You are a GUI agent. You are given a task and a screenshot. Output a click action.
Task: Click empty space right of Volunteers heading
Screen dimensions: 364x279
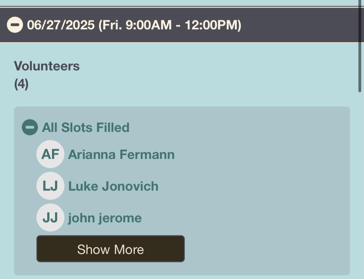(x=218, y=66)
